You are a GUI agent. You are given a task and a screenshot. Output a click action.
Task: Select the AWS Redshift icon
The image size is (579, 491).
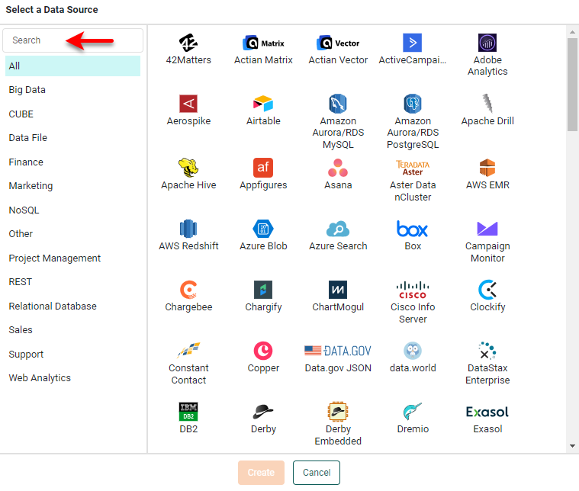(x=188, y=229)
